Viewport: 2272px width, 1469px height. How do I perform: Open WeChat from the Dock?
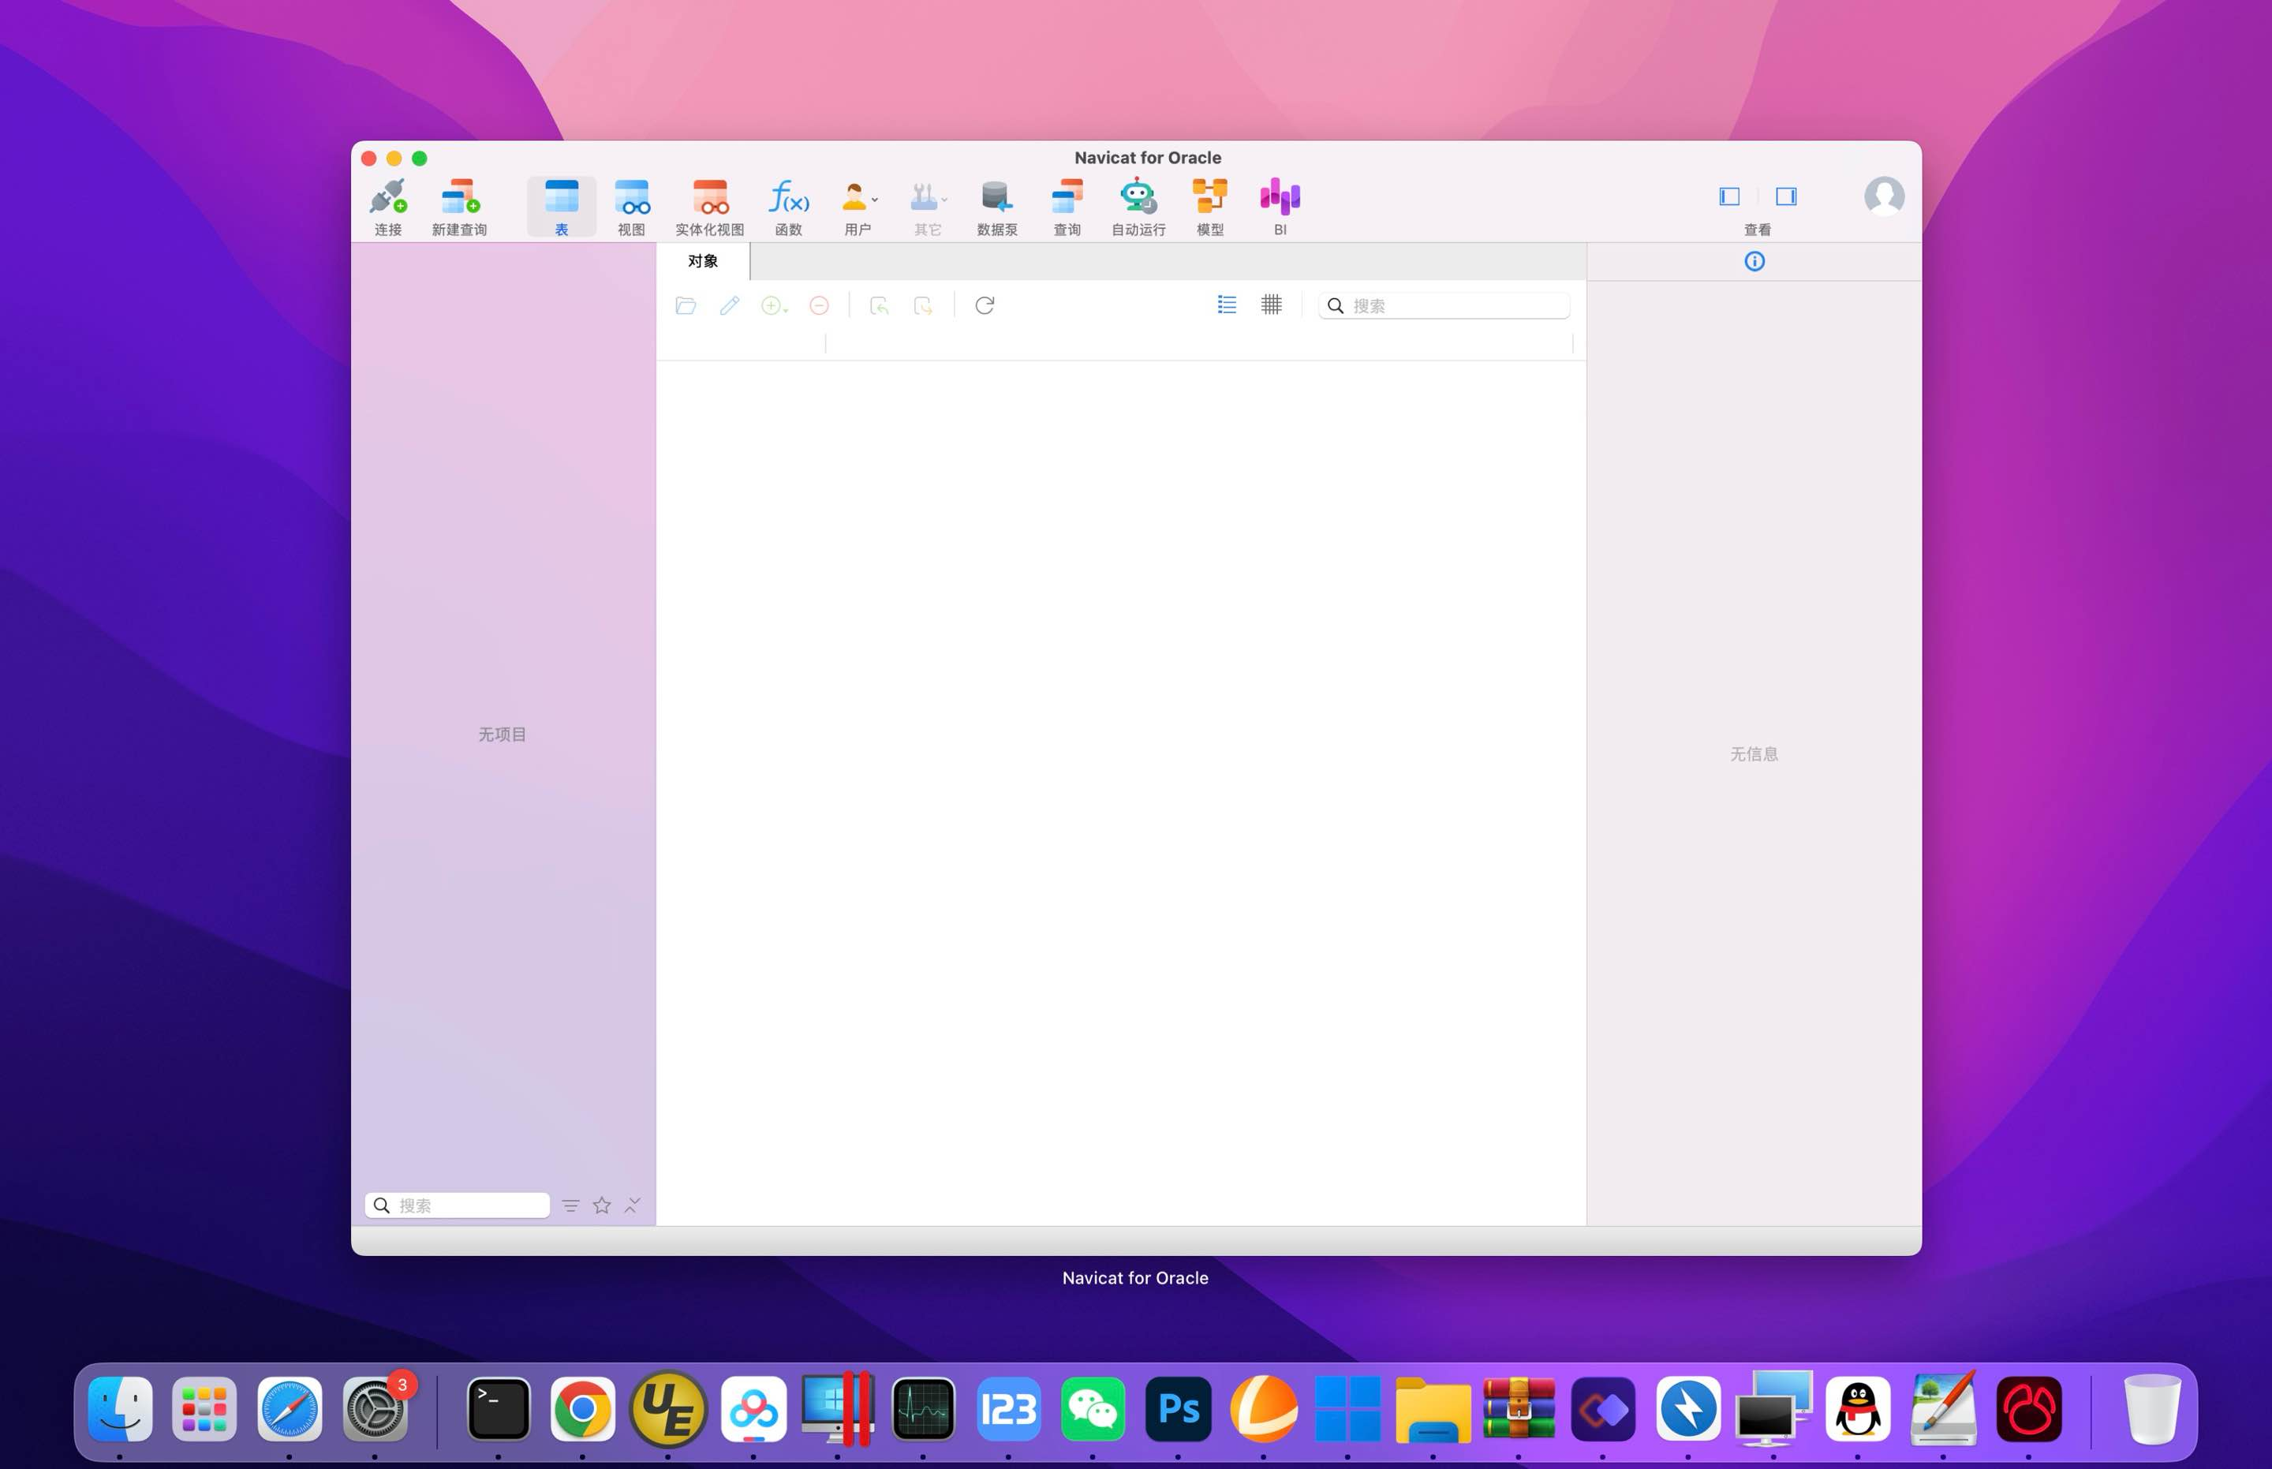[1093, 1408]
